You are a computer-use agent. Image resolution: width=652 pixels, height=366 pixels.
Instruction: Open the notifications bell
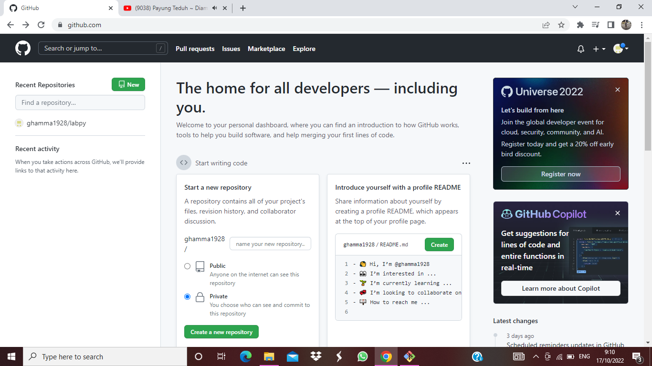pos(581,49)
